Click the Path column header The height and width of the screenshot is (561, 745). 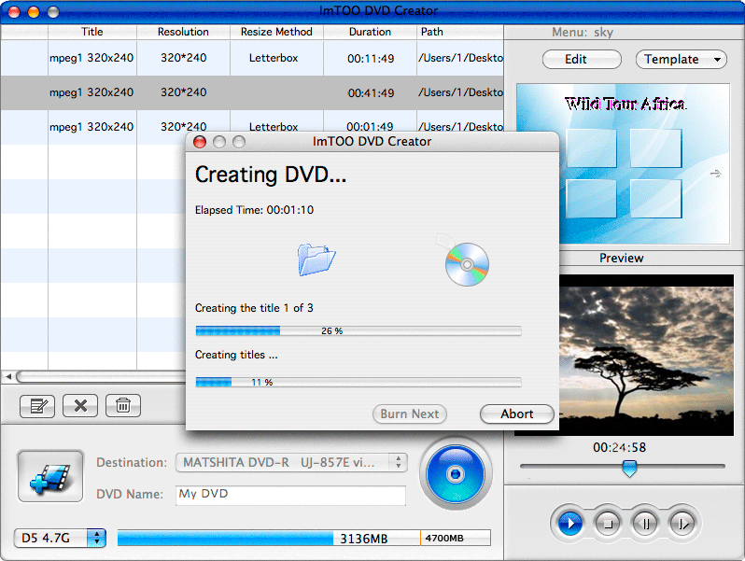(460, 32)
